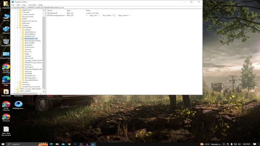Viewport: 260px width, 146px height.
Task: Open the Help menu
Action: click(40, 5)
